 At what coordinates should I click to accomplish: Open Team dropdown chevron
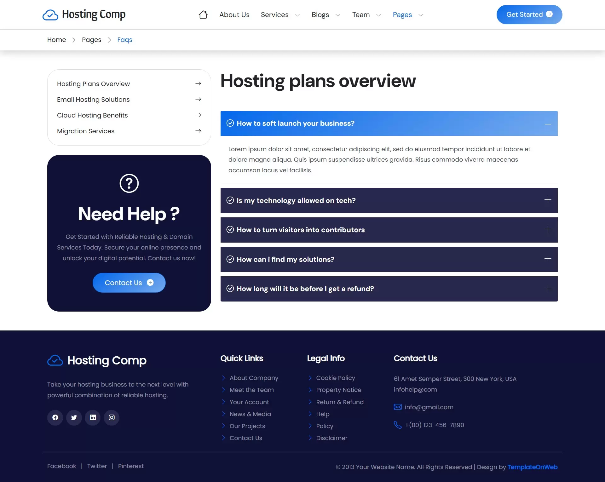click(379, 15)
